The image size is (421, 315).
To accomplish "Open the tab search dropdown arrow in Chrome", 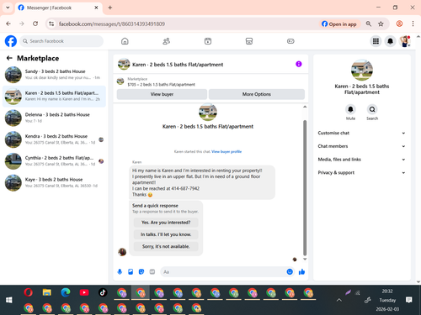I will point(8,8).
